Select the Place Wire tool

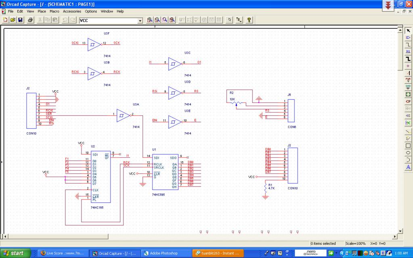coord(408,44)
